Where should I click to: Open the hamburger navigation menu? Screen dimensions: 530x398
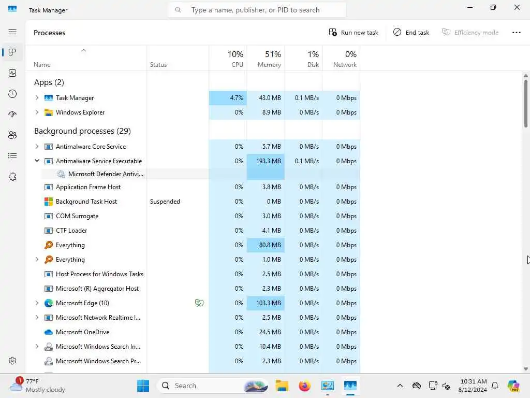12,32
